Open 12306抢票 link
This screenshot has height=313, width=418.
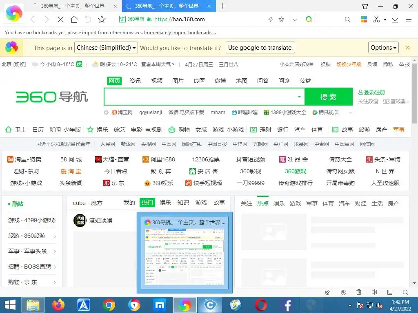(206, 159)
